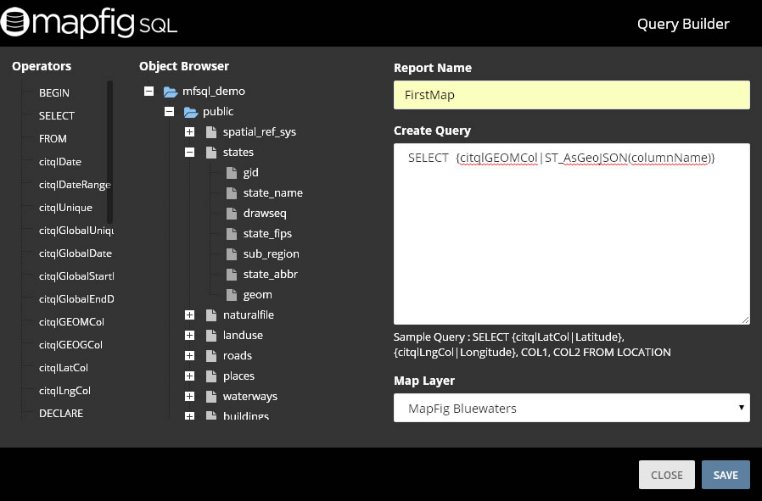The image size is (762, 501).
Task: Collapse the states table node
Action: point(189,152)
